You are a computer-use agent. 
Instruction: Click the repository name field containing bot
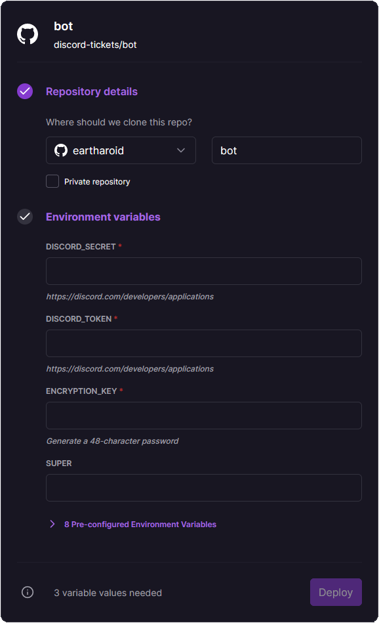(287, 150)
